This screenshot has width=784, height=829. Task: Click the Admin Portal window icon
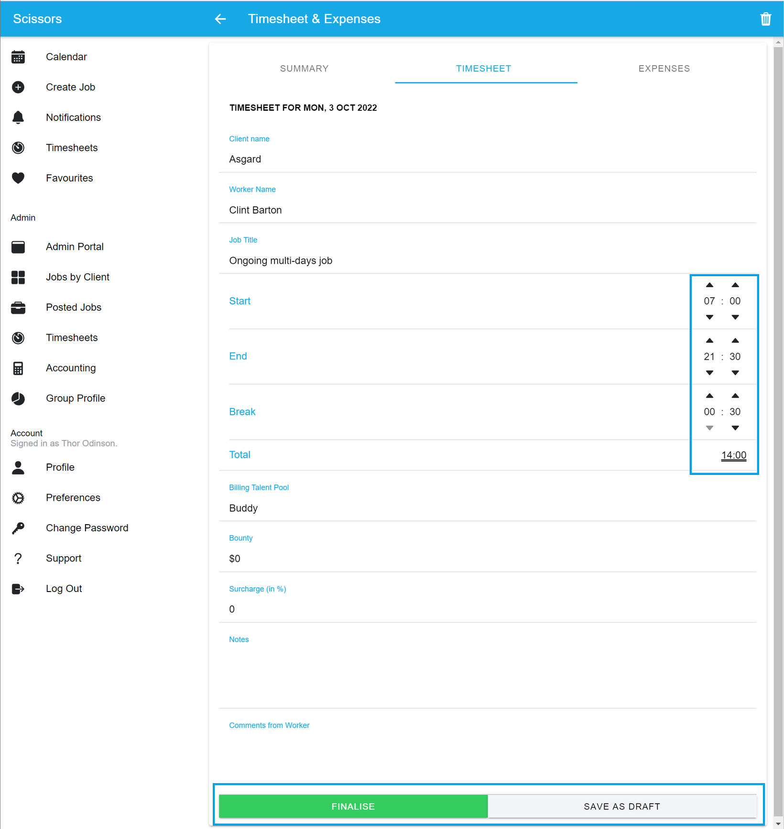click(x=18, y=247)
